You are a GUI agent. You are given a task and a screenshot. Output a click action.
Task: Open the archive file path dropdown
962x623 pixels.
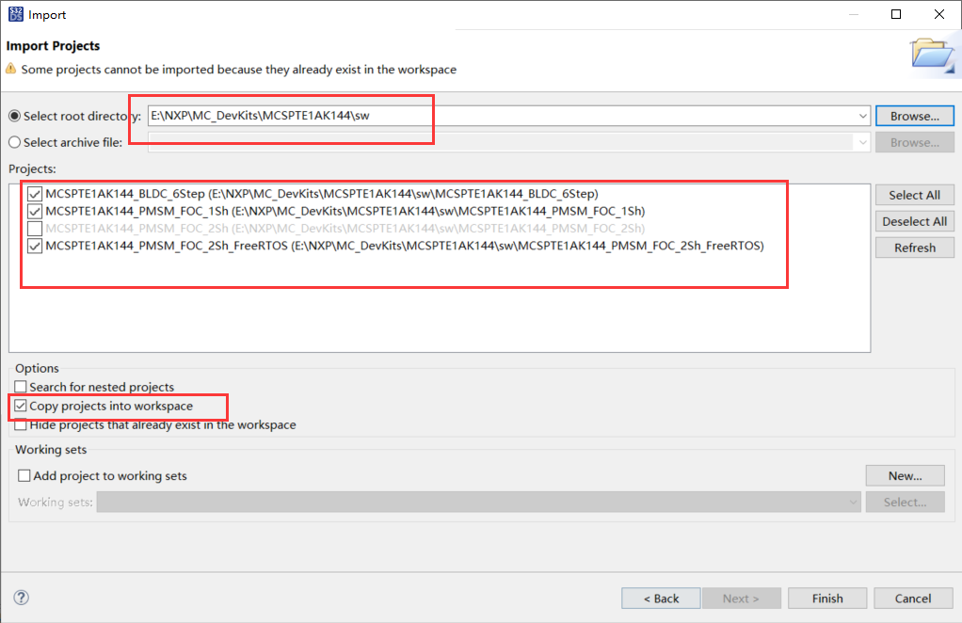[x=862, y=142]
